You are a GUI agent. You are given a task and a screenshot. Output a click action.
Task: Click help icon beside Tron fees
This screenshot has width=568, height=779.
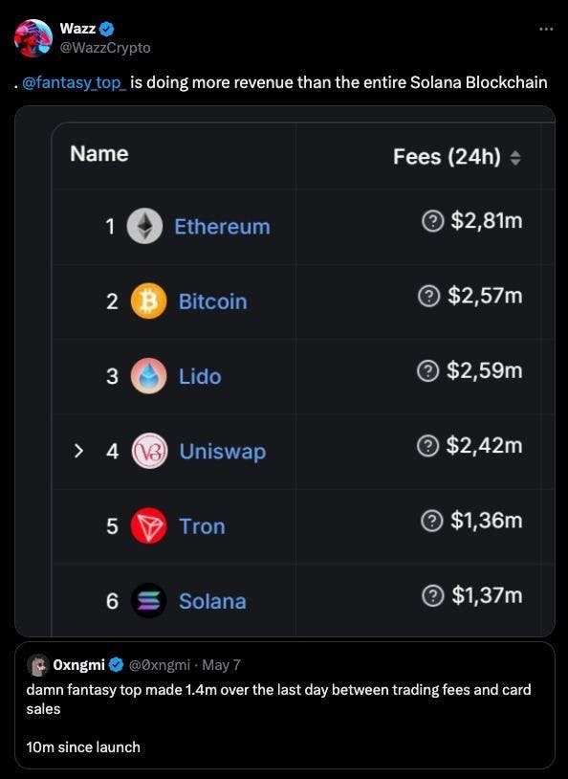pos(431,521)
